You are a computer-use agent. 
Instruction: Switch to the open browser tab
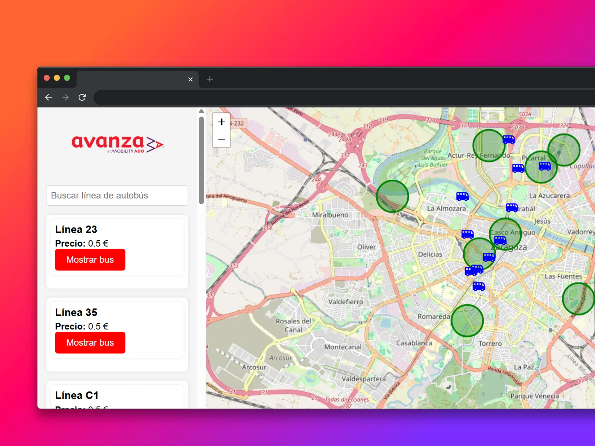point(133,79)
